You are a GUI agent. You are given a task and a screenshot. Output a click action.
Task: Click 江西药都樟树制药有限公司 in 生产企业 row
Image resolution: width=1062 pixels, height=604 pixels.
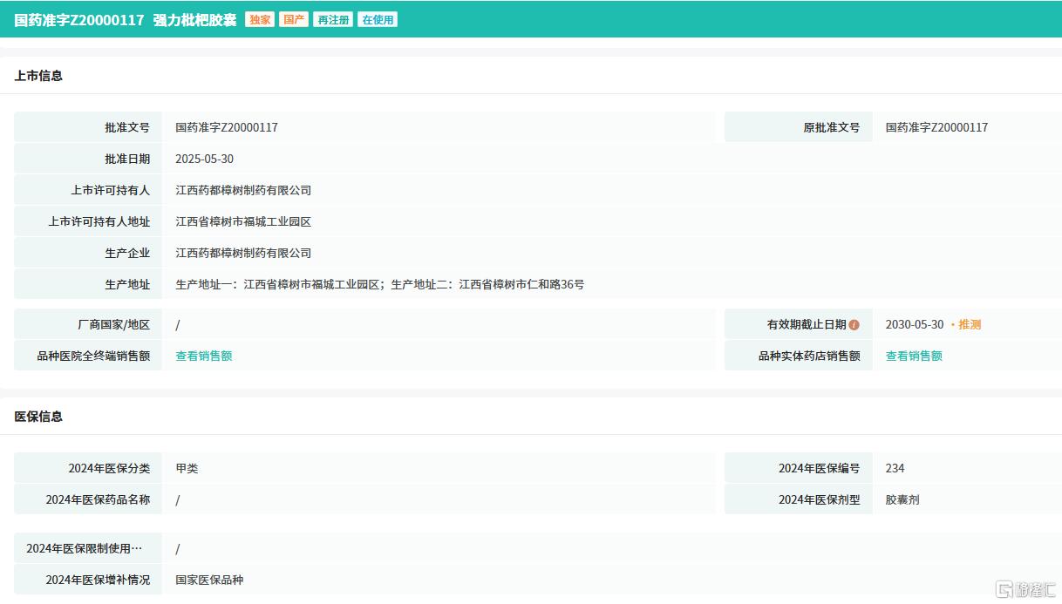243,253
